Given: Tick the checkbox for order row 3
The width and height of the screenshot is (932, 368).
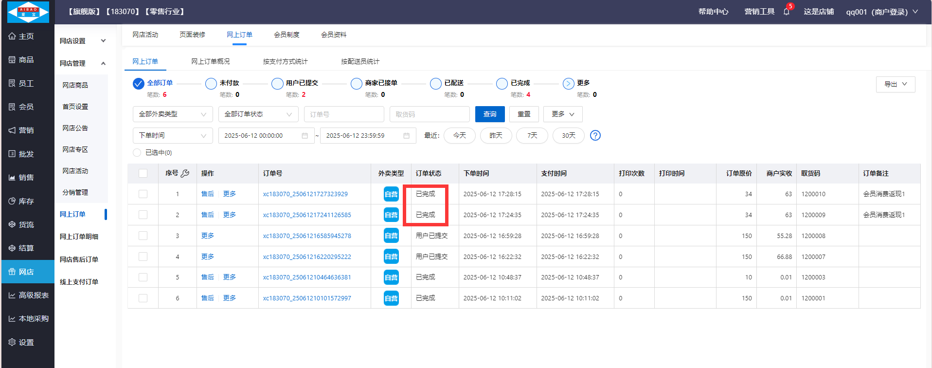Looking at the screenshot, I should (x=143, y=236).
